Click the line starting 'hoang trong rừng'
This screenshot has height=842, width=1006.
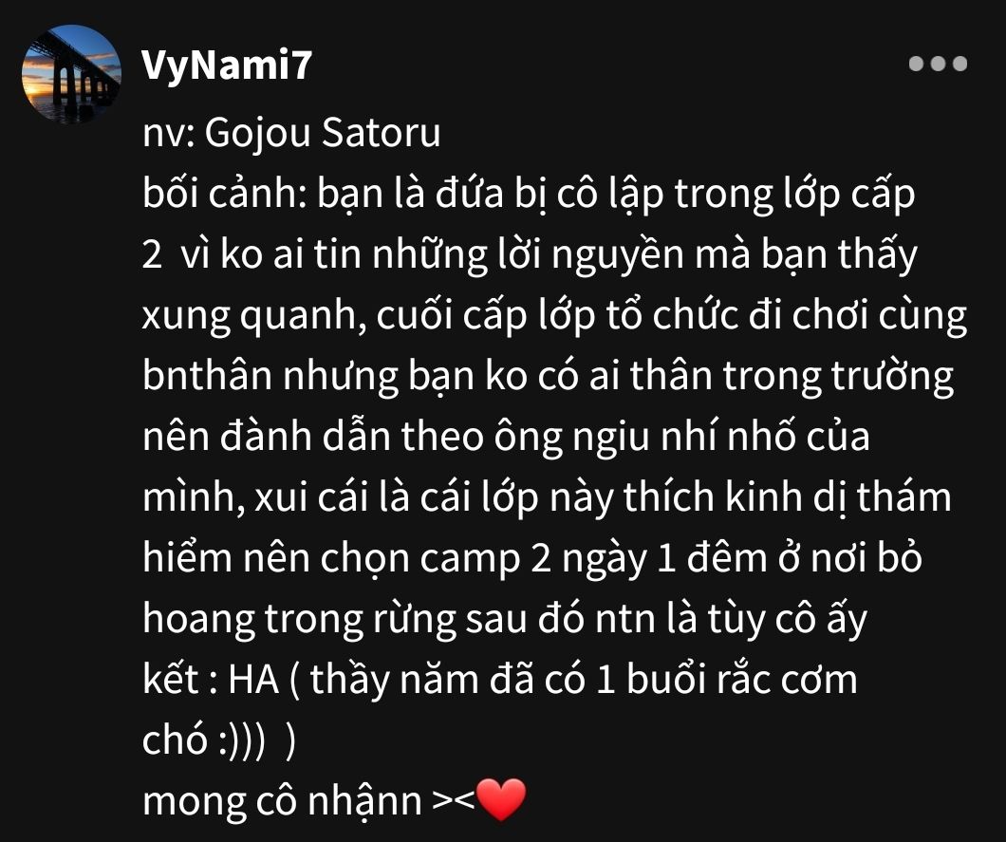pos(505,619)
